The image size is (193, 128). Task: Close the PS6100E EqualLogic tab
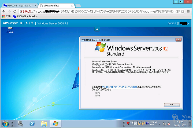36,6
